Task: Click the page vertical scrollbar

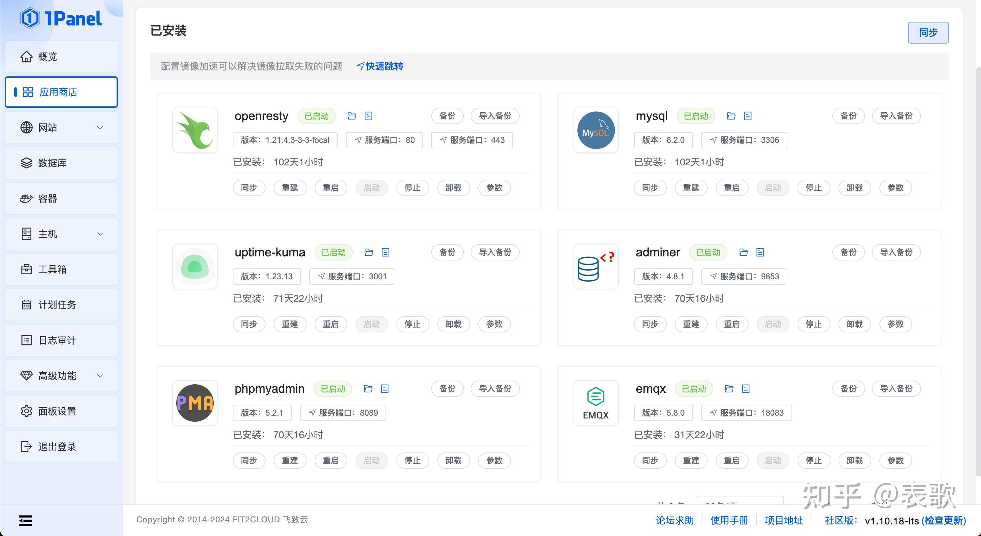Action: [x=978, y=271]
